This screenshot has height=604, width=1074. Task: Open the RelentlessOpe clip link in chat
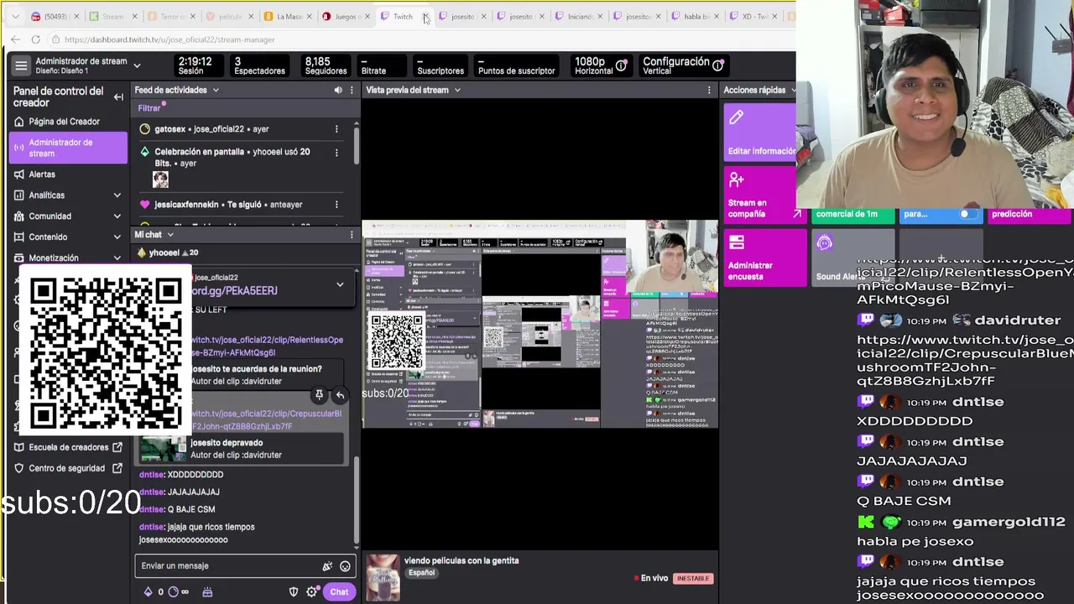[267, 346]
